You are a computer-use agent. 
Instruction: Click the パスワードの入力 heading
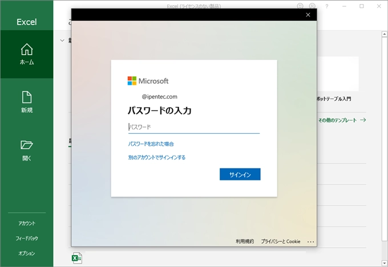tap(160, 110)
